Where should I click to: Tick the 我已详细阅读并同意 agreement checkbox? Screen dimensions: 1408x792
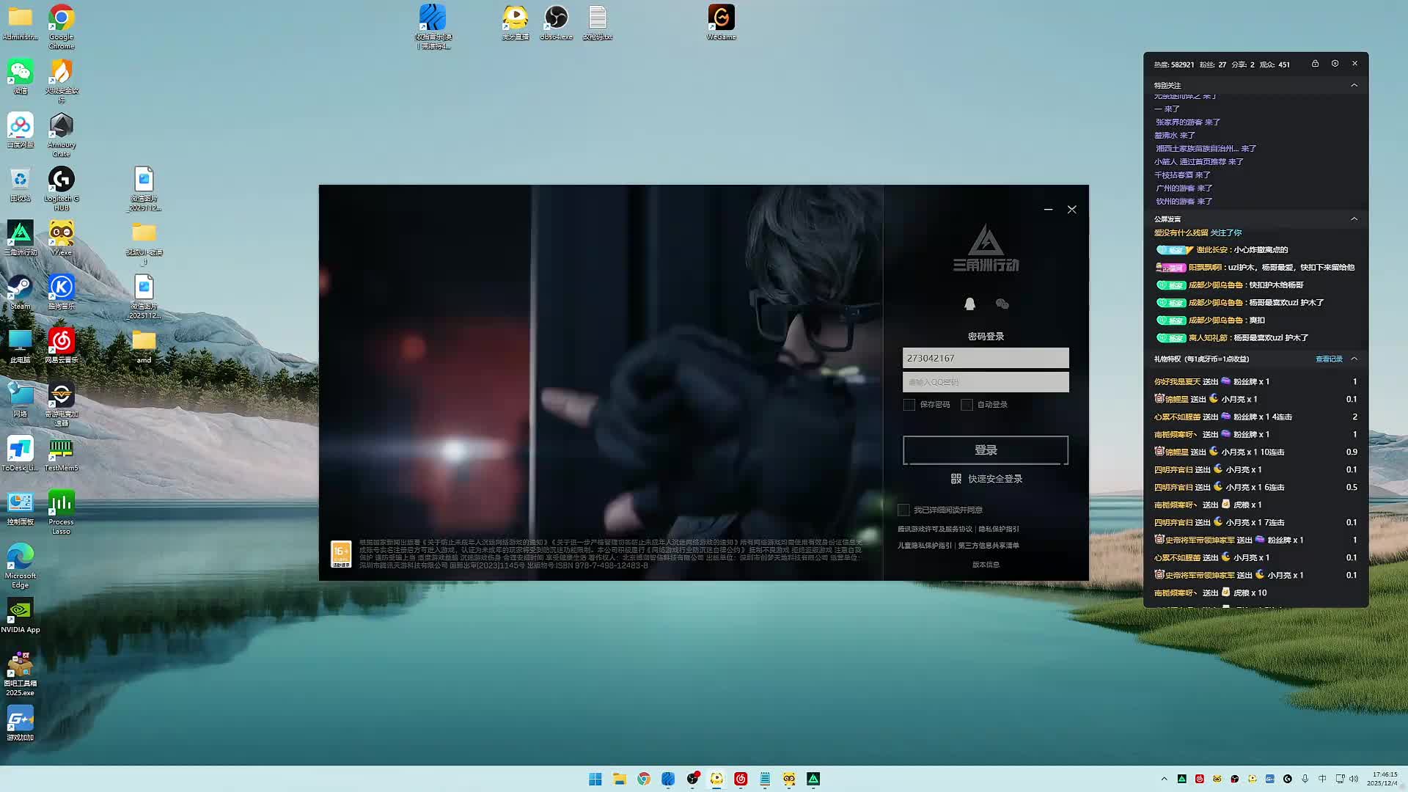903,510
